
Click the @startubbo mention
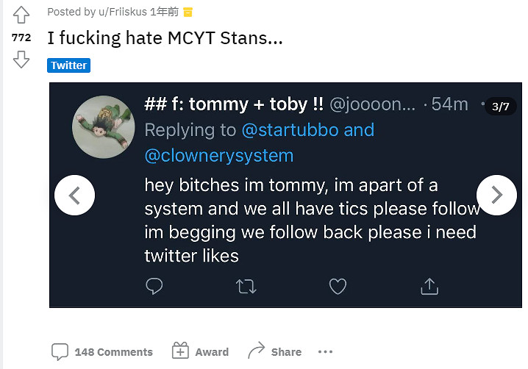tap(290, 130)
